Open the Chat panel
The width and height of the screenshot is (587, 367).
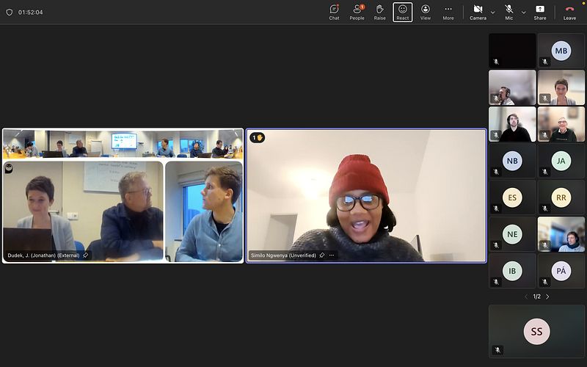(x=334, y=12)
